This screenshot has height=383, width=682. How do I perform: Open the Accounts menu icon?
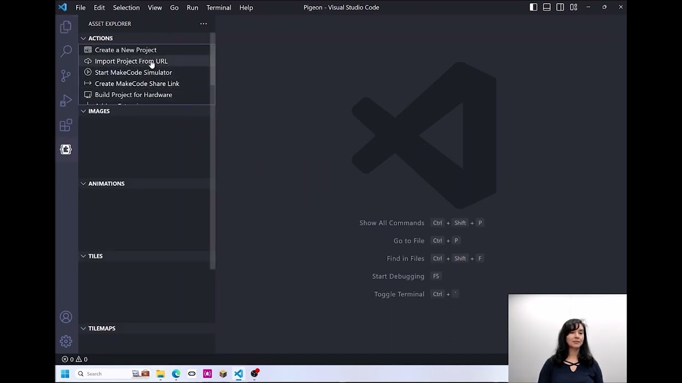(x=66, y=317)
